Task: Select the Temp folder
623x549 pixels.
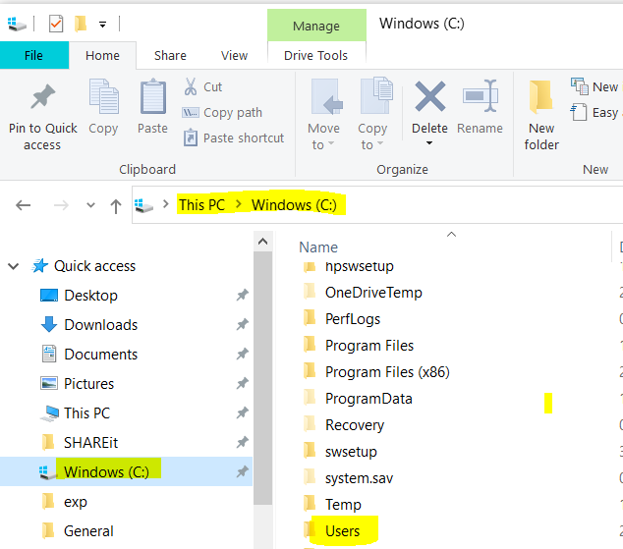Action: 343,505
